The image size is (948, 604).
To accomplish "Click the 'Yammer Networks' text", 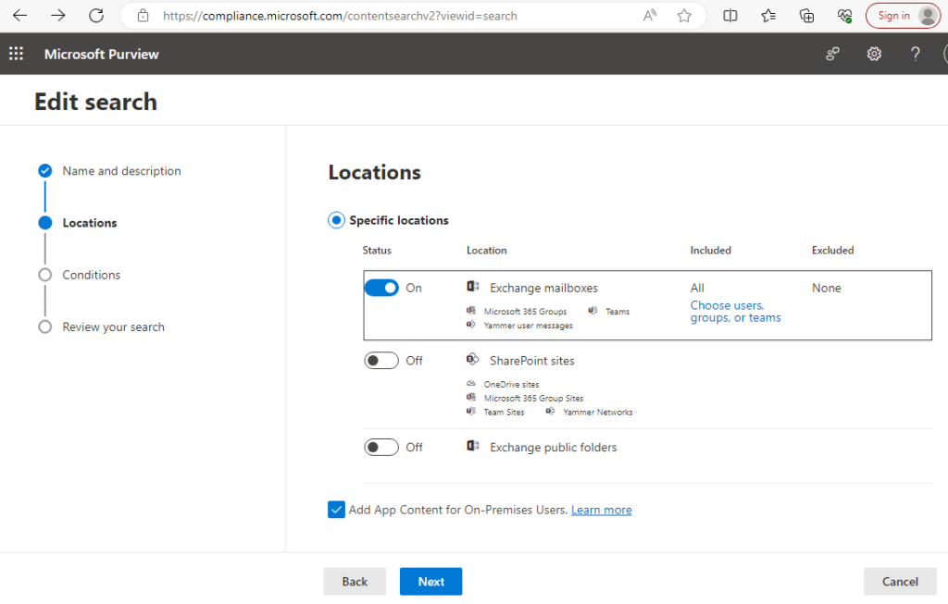I will tap(598, 412).
